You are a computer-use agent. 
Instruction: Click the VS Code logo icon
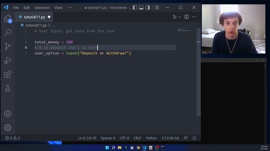(6, 8)
